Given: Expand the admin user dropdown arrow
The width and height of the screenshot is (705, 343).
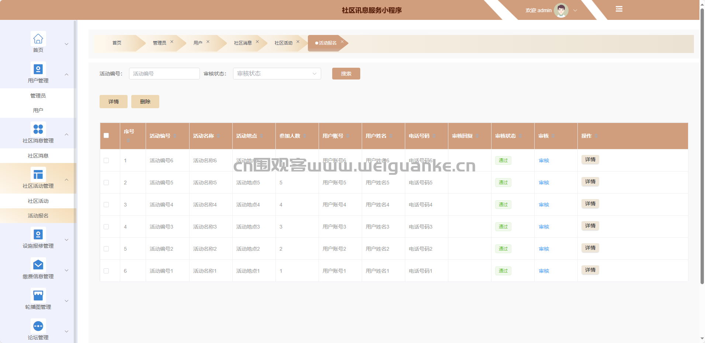Looking at the screenshot, I should coord(575,10).
